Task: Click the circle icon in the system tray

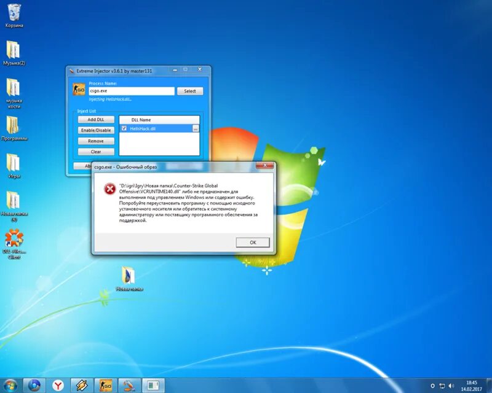Action: coord(432,386)
